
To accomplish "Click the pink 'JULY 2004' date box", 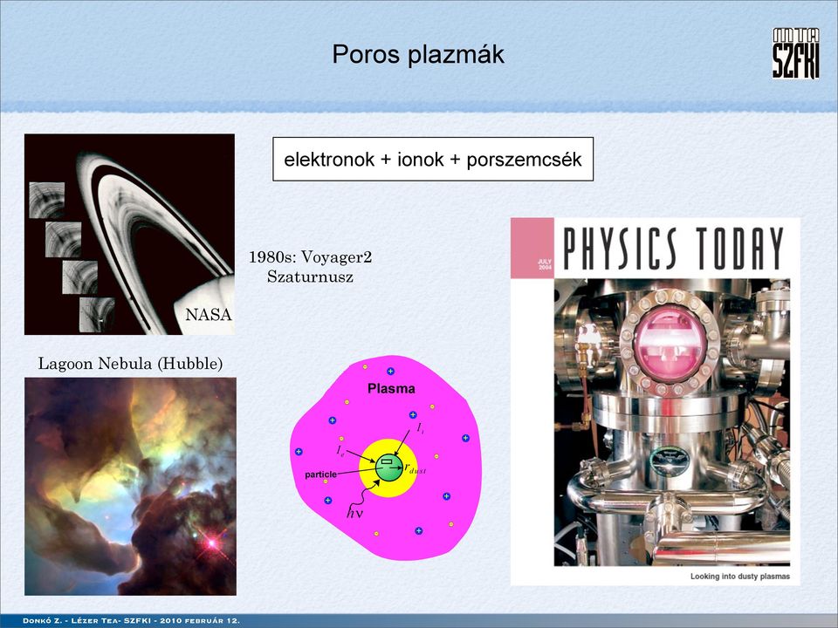I will point(532,249).
